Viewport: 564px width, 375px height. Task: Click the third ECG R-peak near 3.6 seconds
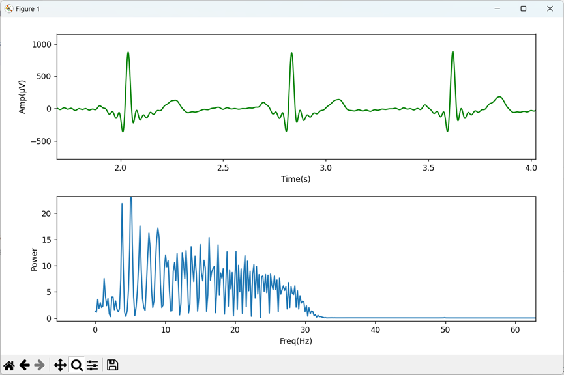point(453,52)
